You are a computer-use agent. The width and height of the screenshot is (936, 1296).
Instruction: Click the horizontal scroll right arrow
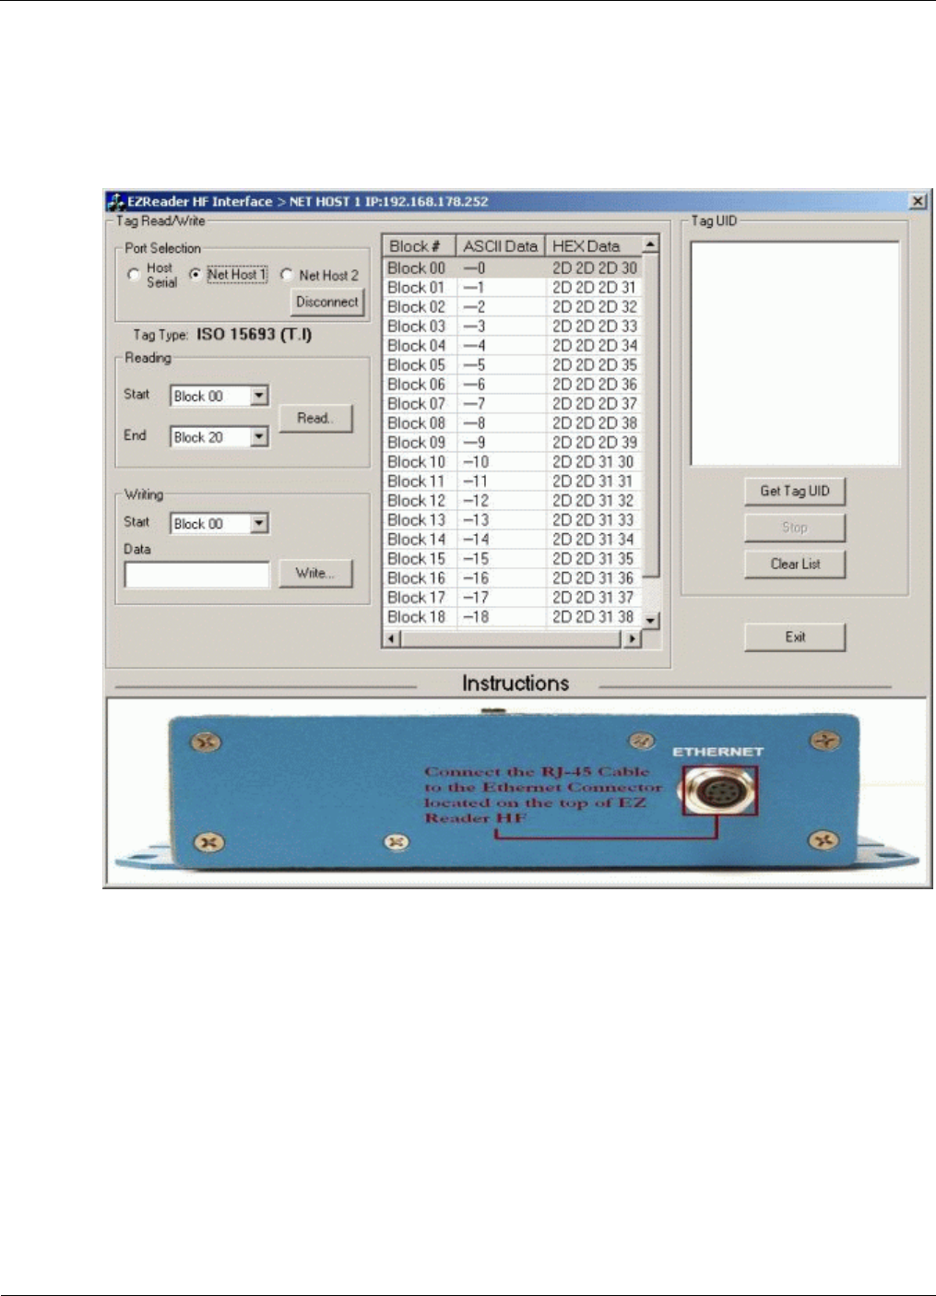tap(633, 638)
